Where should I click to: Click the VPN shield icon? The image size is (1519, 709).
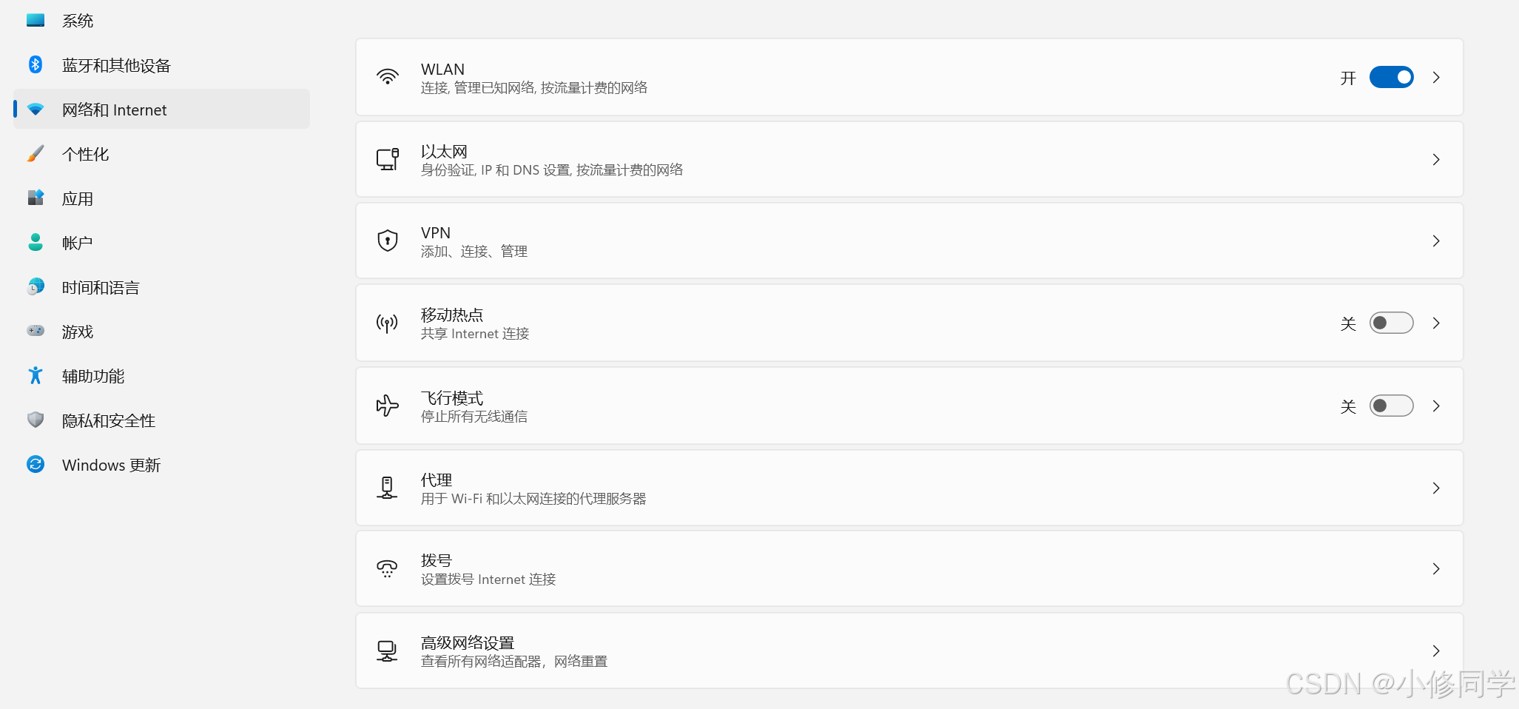(x=387, y=241)
